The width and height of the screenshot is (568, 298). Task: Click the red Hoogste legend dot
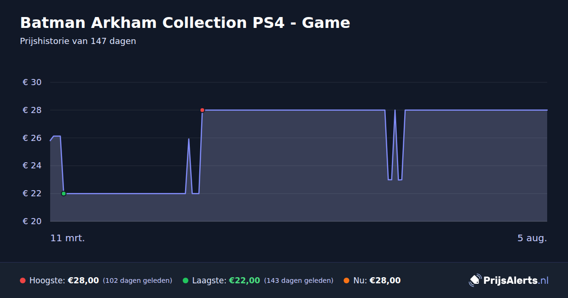23,280
